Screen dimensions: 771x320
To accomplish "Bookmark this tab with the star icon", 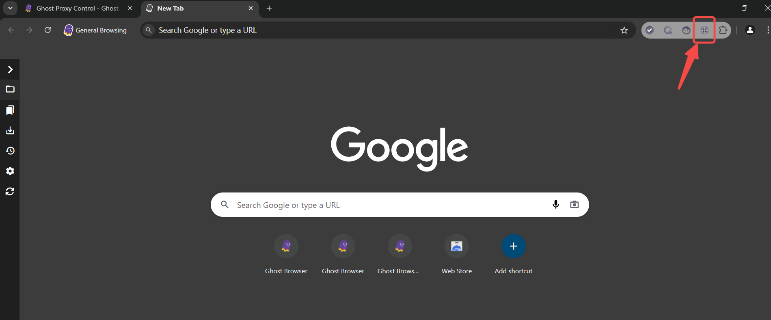I will tap(624, 30).
